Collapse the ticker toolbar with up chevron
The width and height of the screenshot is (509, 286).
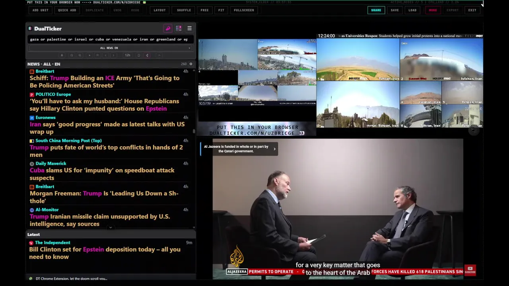tap(159, 55)
